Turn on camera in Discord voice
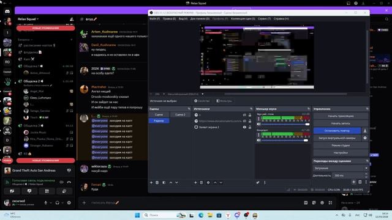 (12, 191)
